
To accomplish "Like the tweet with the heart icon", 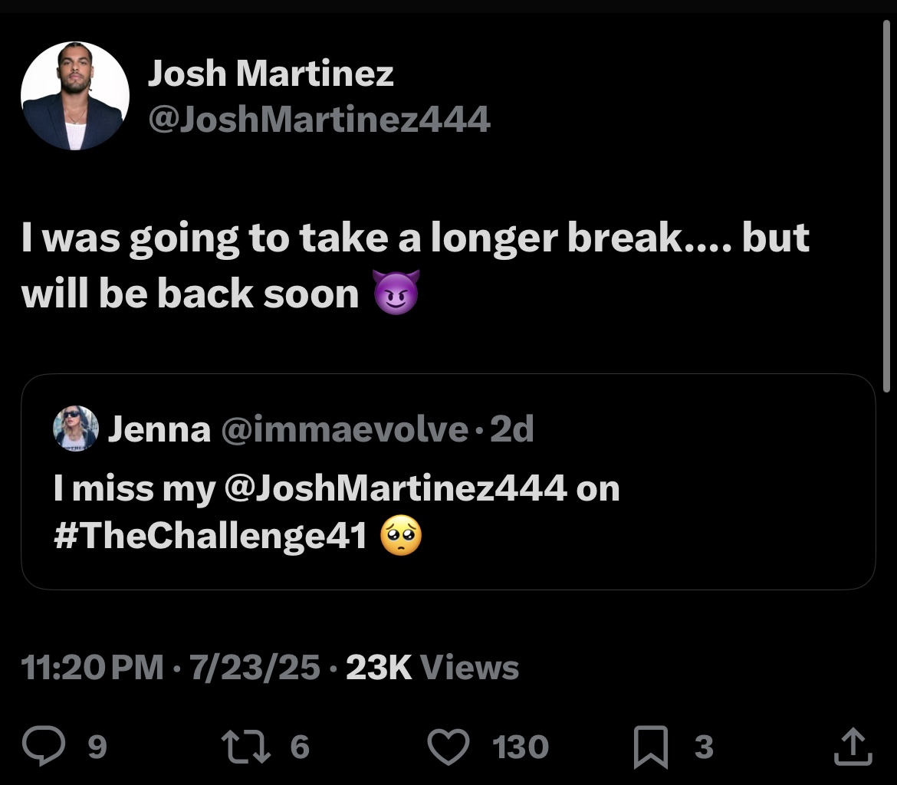I will click(449, 747).
